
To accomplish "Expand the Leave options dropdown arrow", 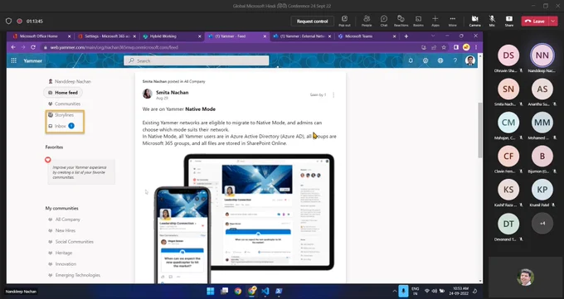I will coord(553,22).
